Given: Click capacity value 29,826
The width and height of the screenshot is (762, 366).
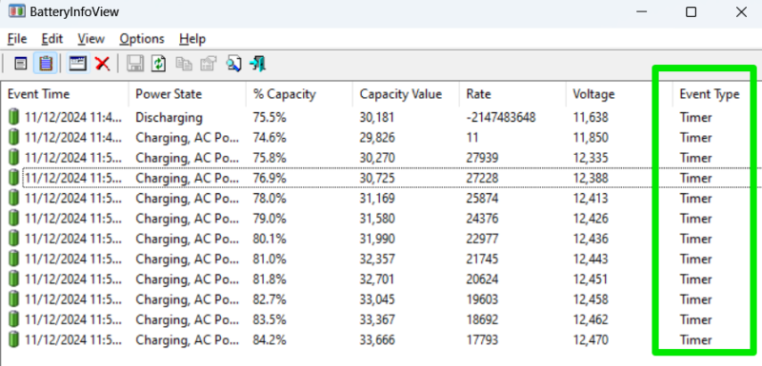Looking at the screenshot, I should pos(376,138).
